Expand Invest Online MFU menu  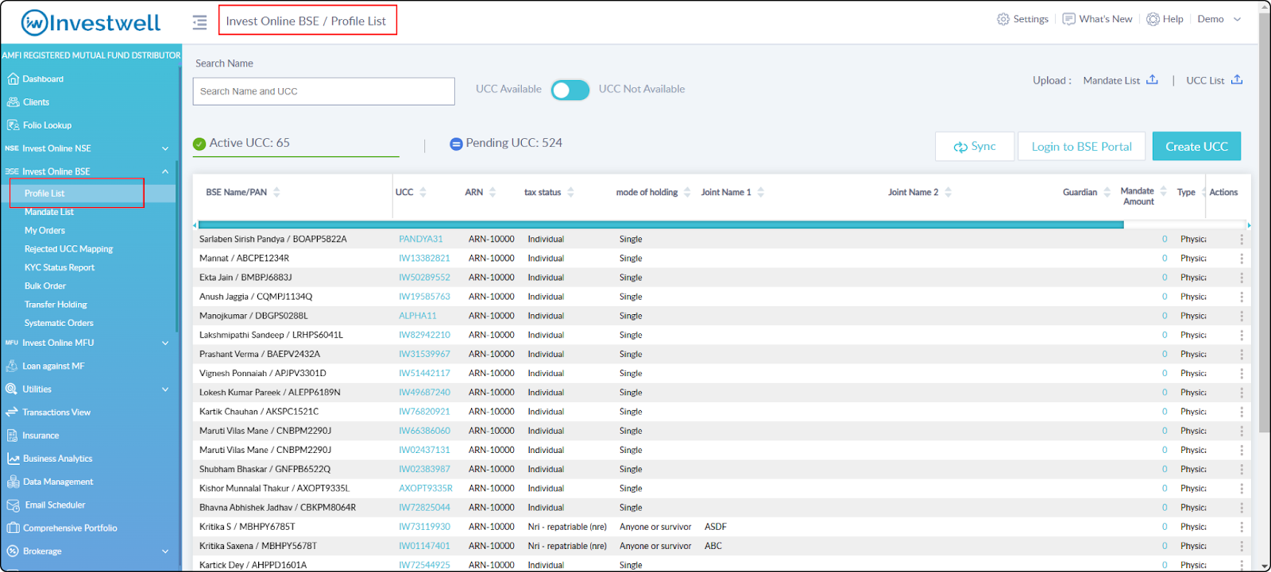click(x=165, y=343)
